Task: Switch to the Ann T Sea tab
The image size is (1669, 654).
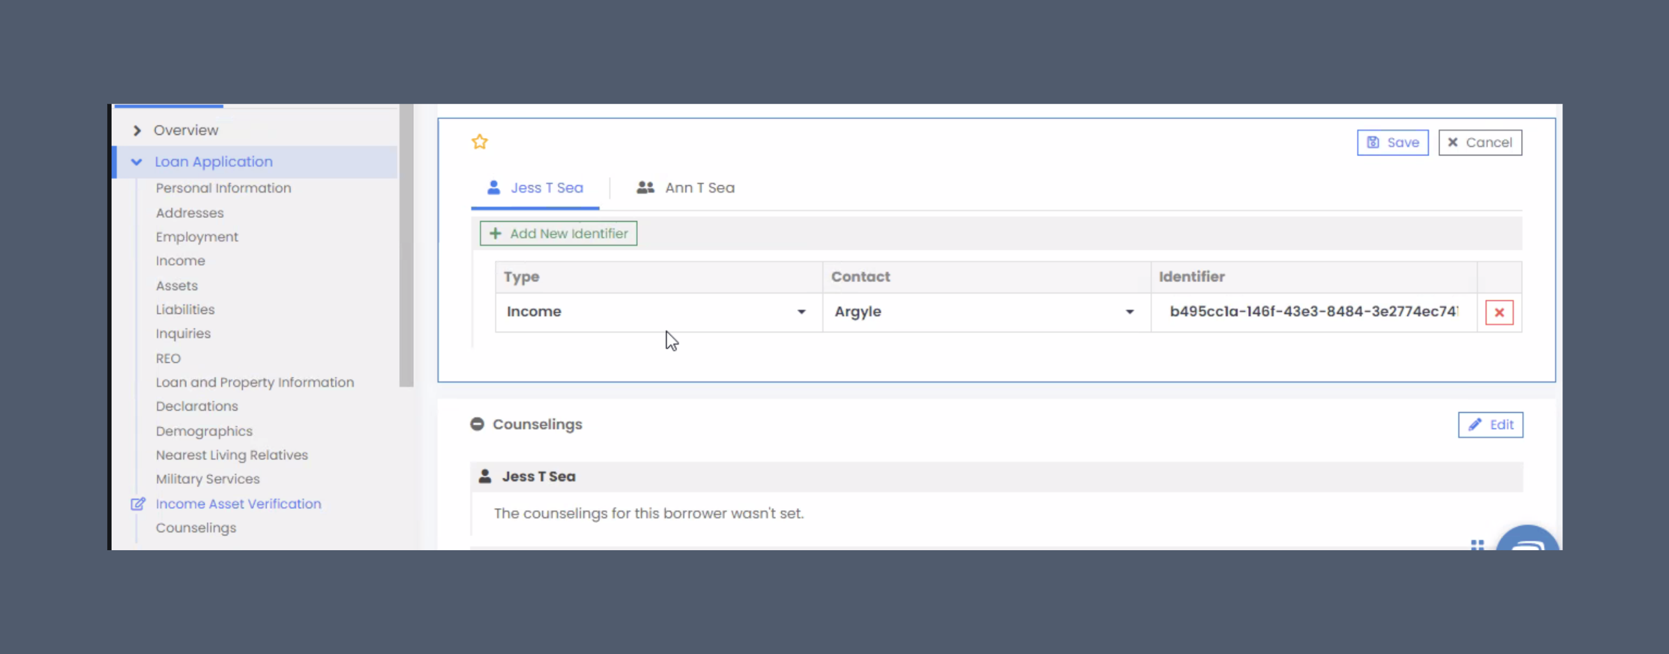Action: click(x=699, y=188)
